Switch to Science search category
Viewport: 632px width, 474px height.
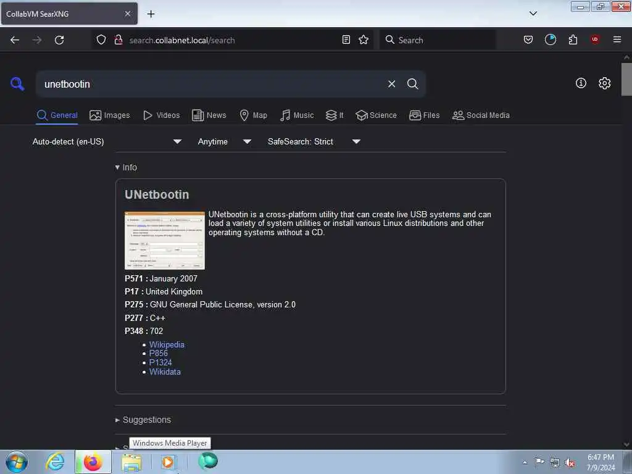pyautogui.click(x=376, y=115)
